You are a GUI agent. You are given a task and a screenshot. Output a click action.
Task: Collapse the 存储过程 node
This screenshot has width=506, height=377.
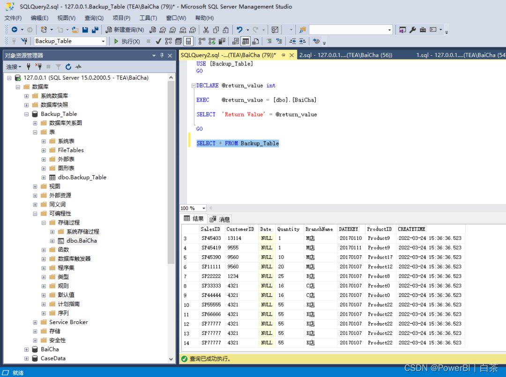tap(44, 222)
